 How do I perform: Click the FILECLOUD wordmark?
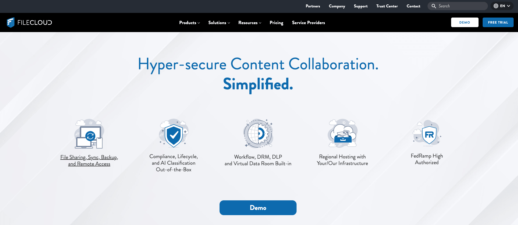click(x=35, y=22)
